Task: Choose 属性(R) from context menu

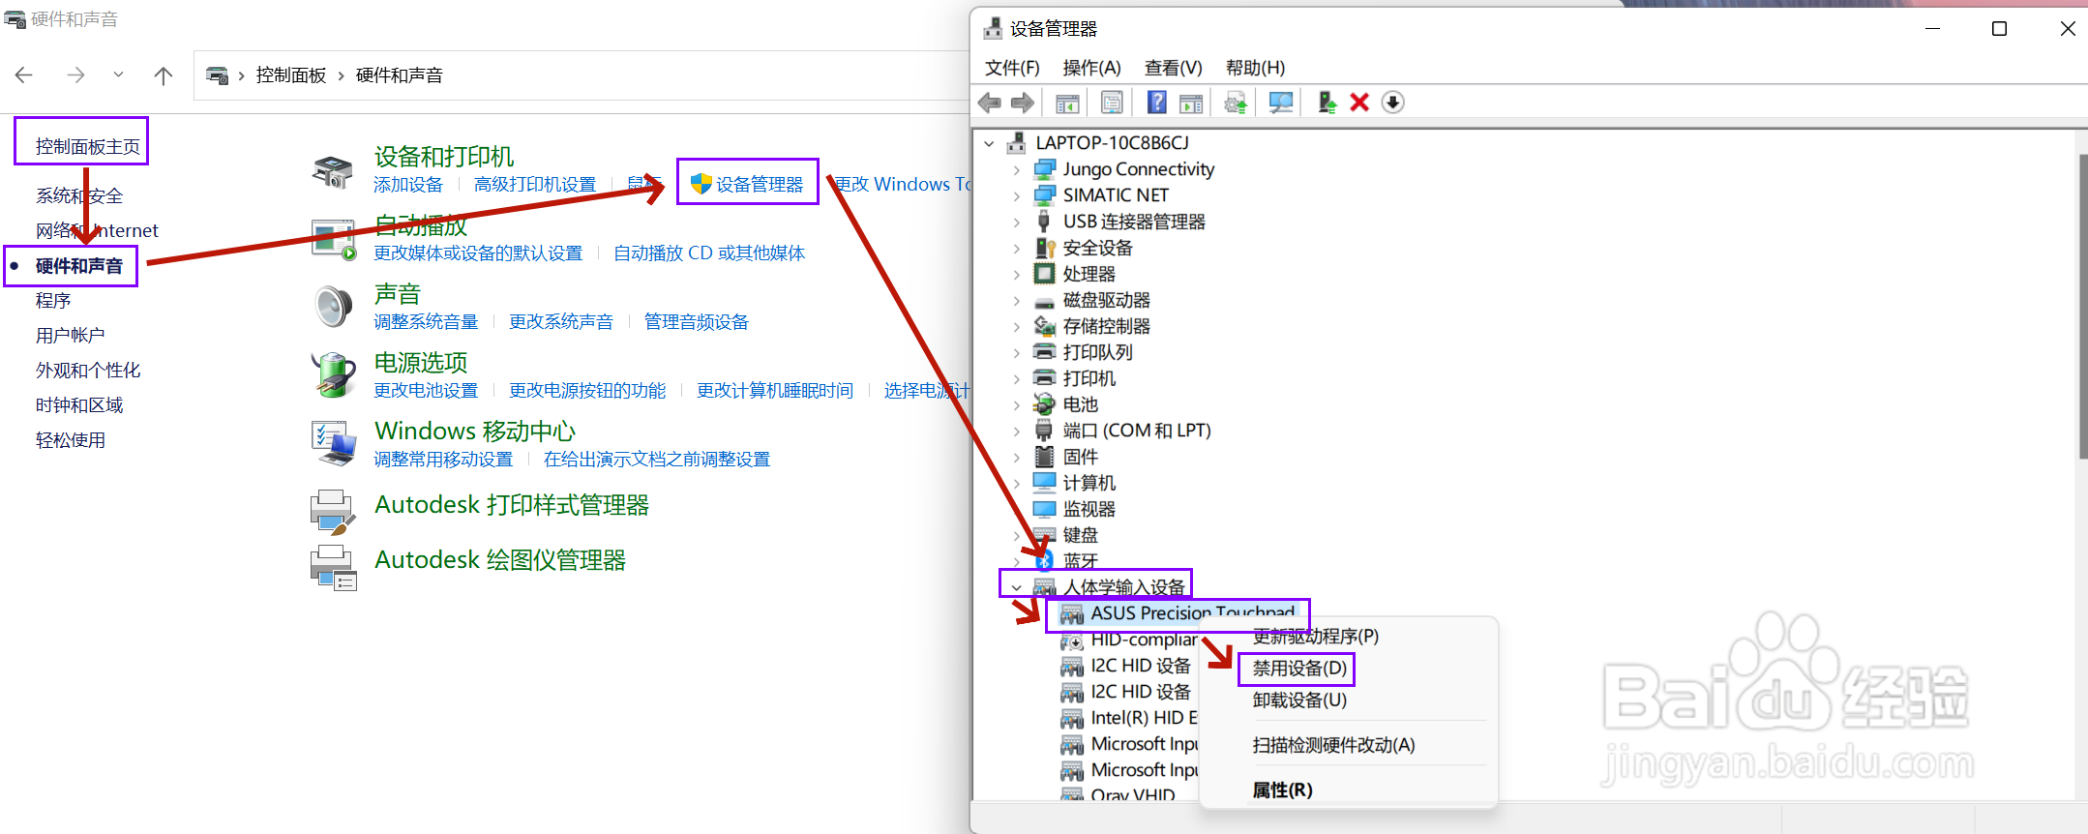Action: [1282, 789]
